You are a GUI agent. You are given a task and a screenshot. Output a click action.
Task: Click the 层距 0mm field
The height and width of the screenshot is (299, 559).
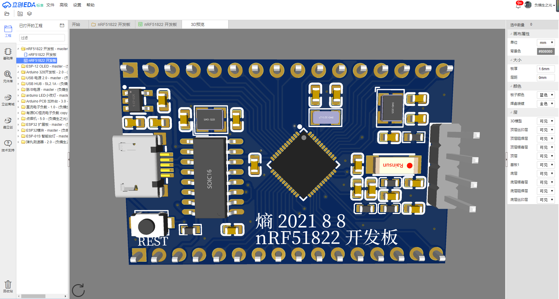[x=546, y=77]
